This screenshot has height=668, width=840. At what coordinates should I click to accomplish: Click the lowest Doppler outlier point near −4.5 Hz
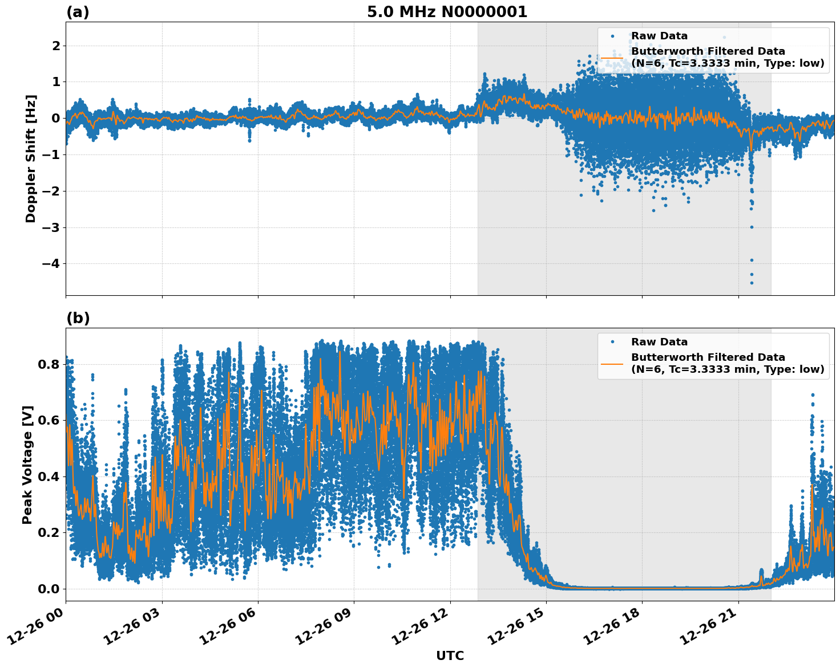(x=752, y=283)
